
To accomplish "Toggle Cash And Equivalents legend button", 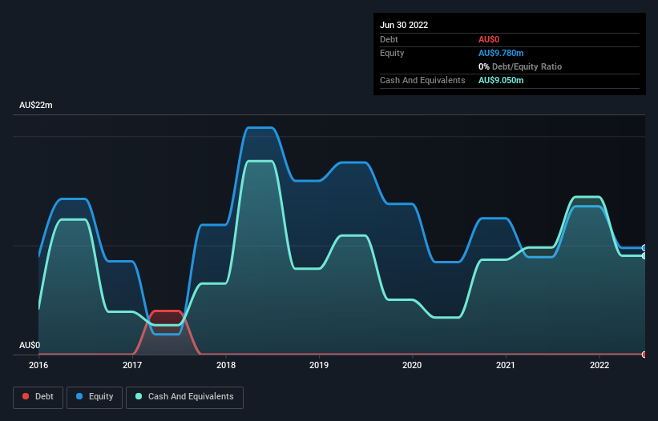I will pos(184,397).
